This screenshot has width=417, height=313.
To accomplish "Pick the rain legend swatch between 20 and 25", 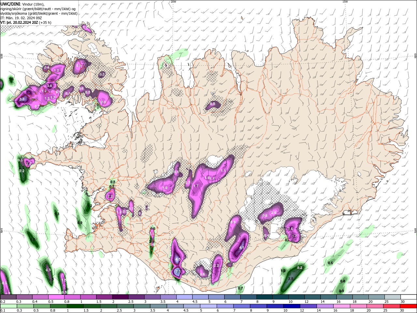I will pyautogui.click(x=375, y=306).
